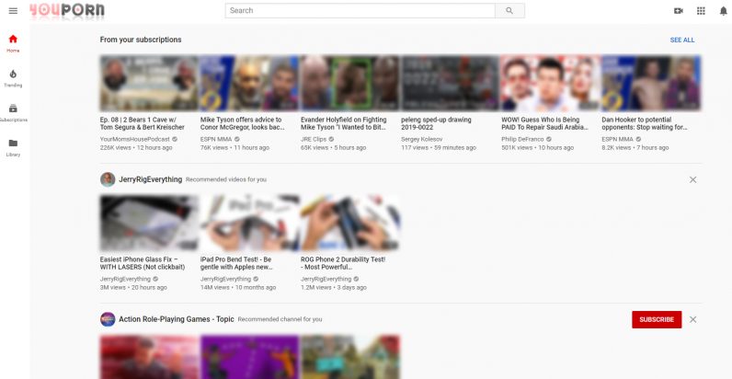Open the apps grid icon
The height and width of the screenshot is (379, 732).
(x=701, y=11)
